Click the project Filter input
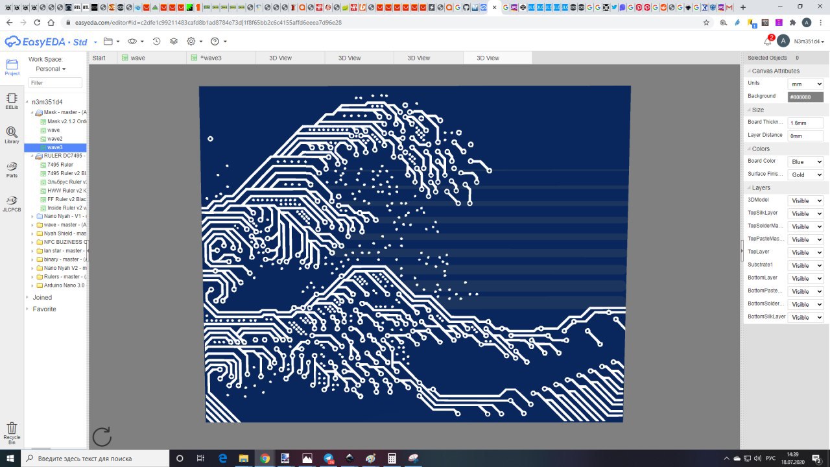Image resolution: width=830 pixels, height=467 pixels. pyautogui.click(x=55, y=83)
